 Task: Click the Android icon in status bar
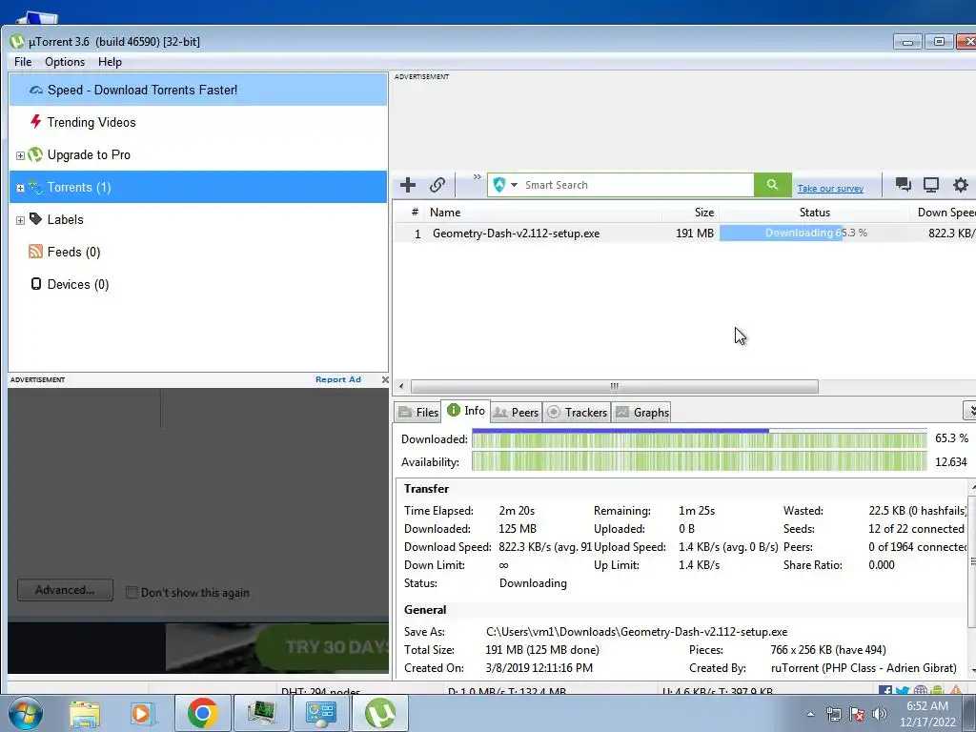[x=937, y=691]
